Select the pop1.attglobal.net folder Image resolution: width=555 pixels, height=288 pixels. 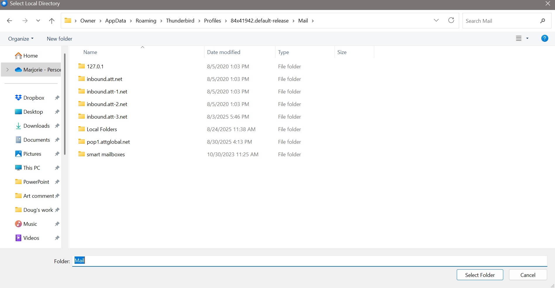pos(108,142)
